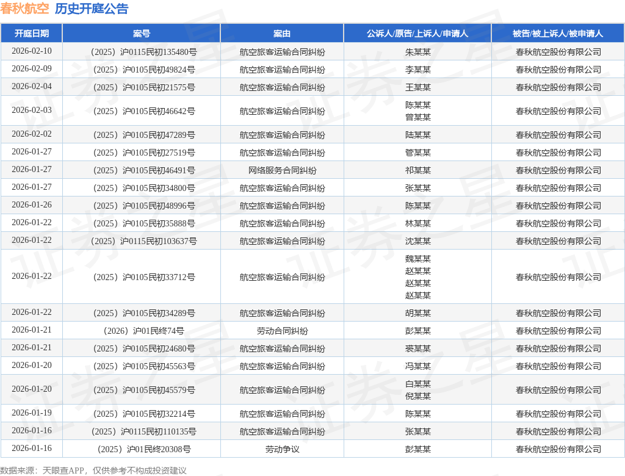Select the 被告/被上诉人/被申请人 column header

pos(558,34)
